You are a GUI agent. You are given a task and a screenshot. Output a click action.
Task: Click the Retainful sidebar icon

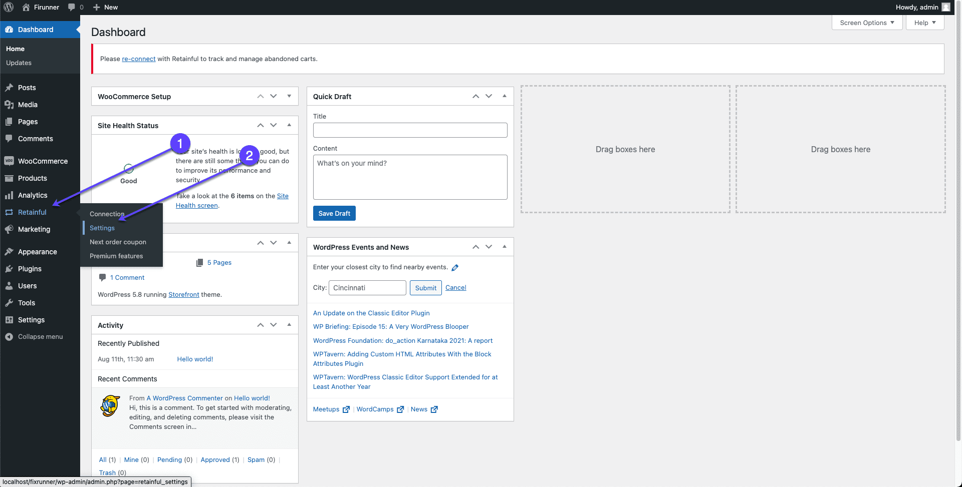pos(9,212)
